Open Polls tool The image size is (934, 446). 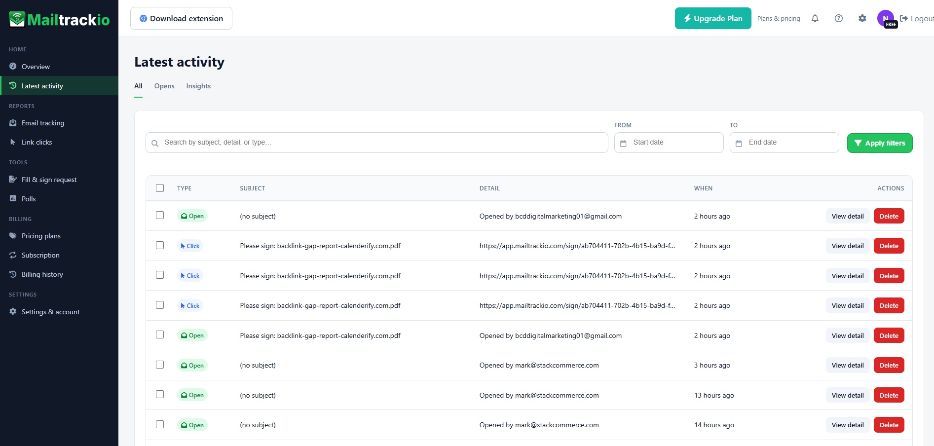coord(59,199)
